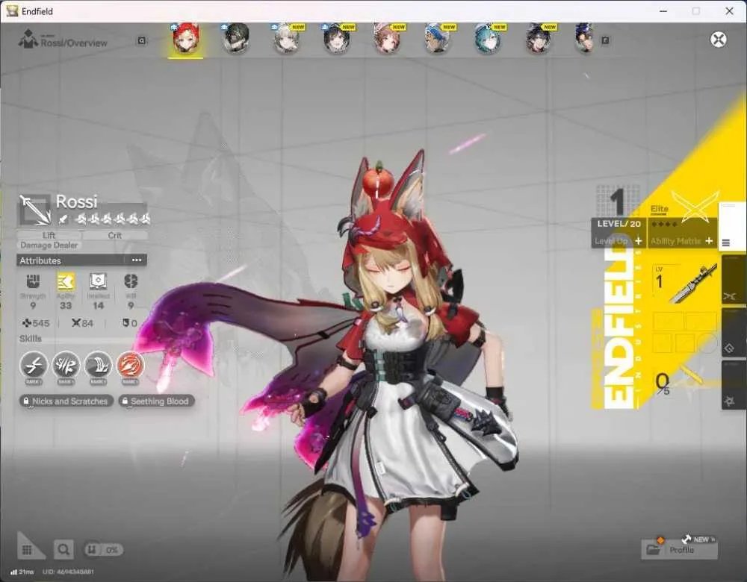This screenshot has width=747, height=582.
Task: Expand Attributes details with three dots
Action: tap(137, 260)
